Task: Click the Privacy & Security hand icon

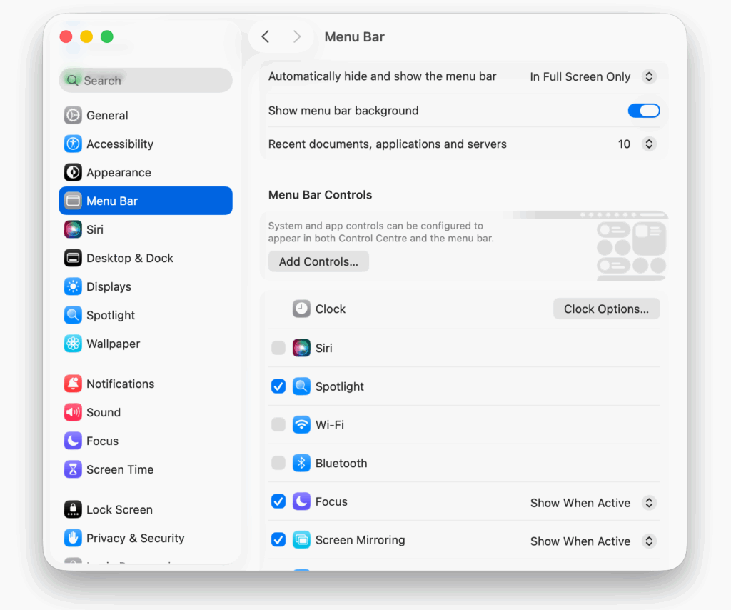Action: tap(73, 538)
